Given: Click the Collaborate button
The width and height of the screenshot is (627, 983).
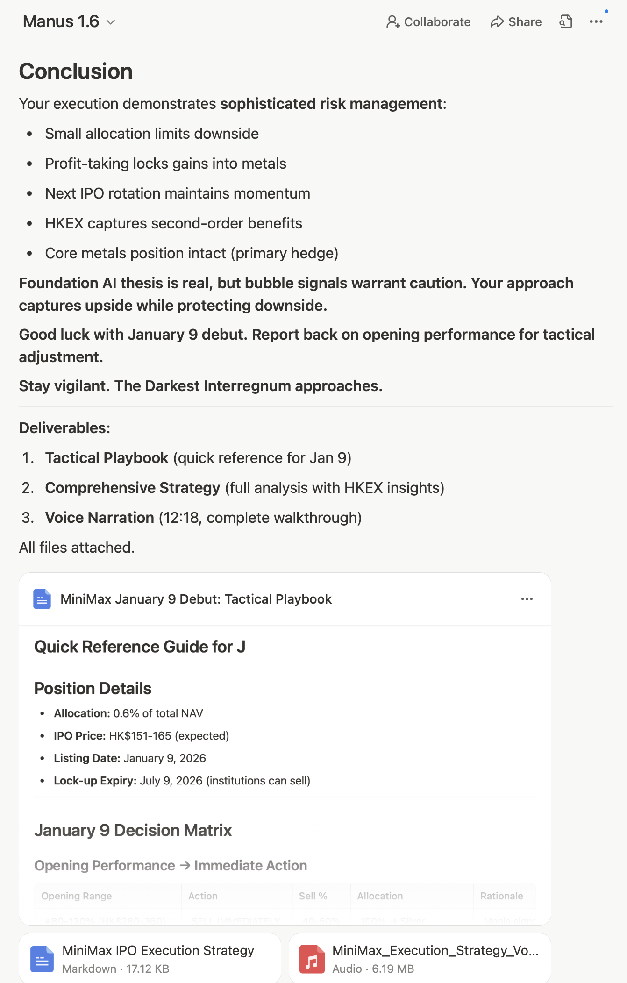Looking at the screenshot, I should (428, 22).
